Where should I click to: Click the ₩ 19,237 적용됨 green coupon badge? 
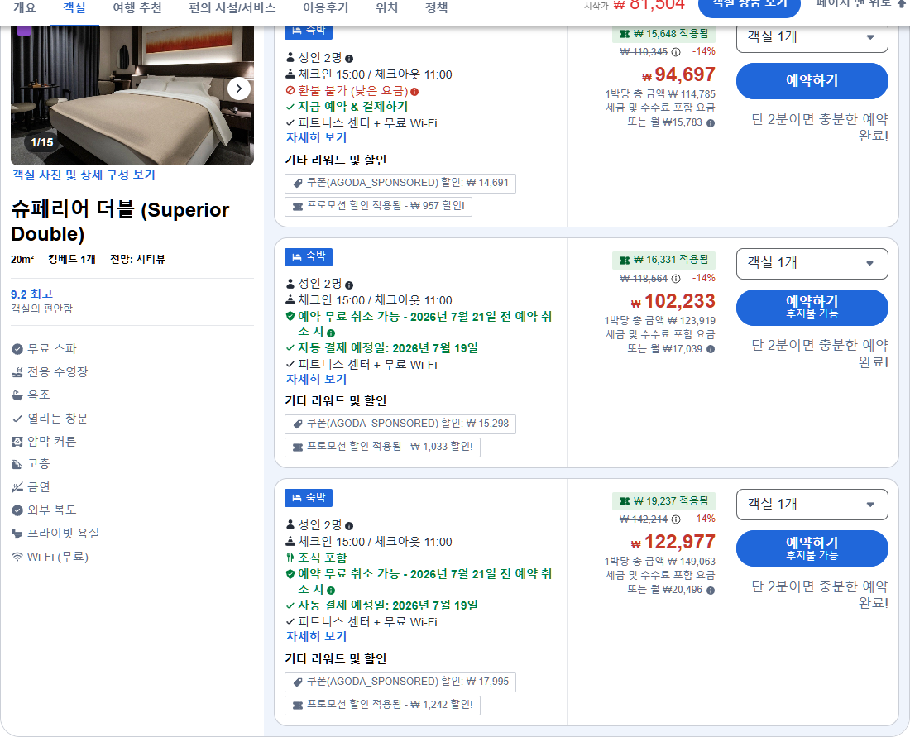[663, 500]
